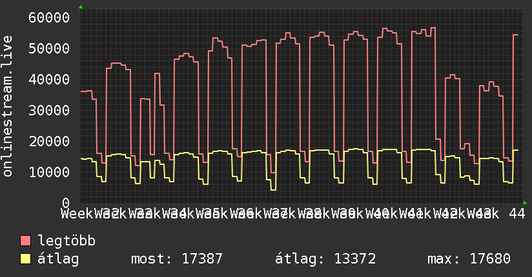Click the 10000 y-axis label
This screenshot has height=277, width=532.
click(49, 173)
